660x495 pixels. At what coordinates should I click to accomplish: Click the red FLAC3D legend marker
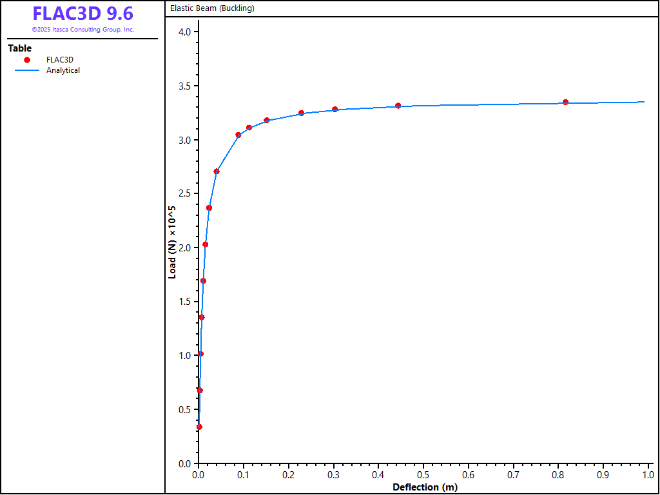(x=27, y=60)
